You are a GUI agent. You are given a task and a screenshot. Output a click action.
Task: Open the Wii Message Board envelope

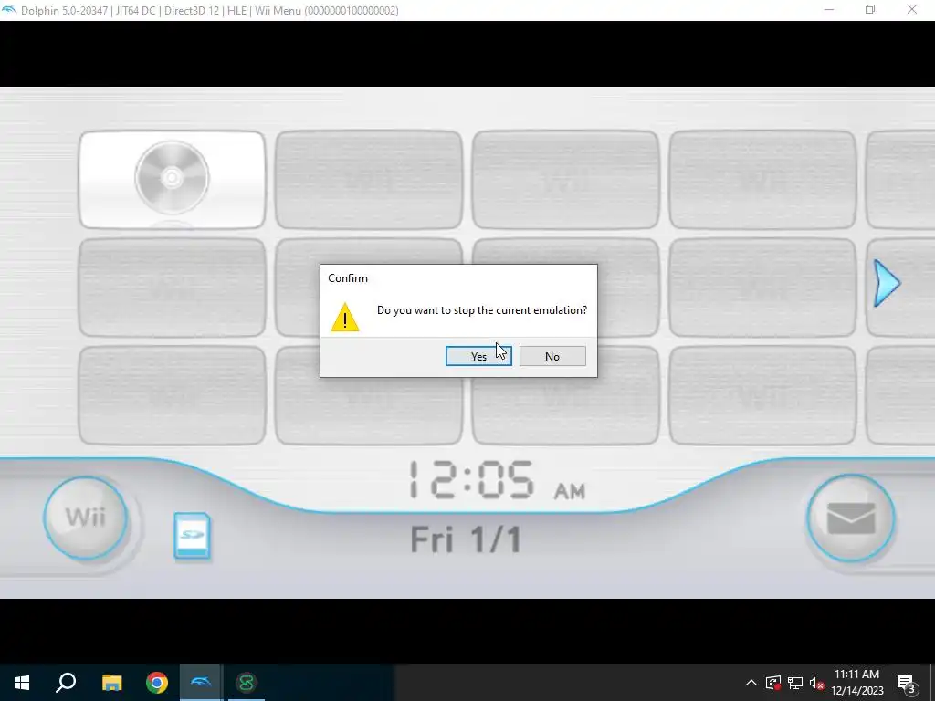850,518
